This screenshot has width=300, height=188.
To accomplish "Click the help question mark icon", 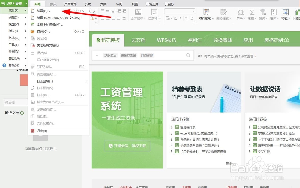I will coord(4,65).
